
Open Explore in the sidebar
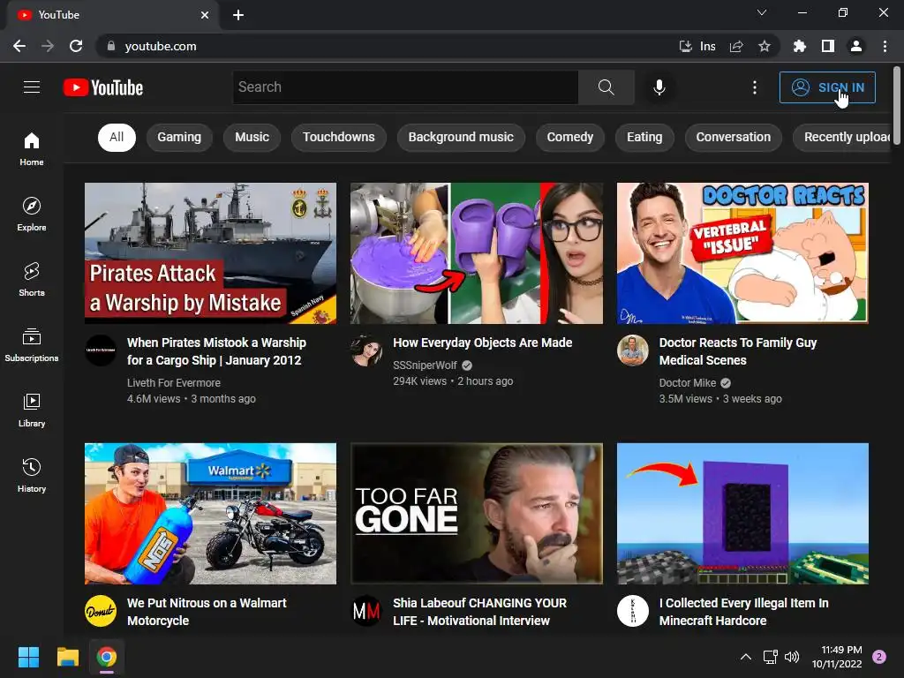pyautogui.click(x=32, y=214)
